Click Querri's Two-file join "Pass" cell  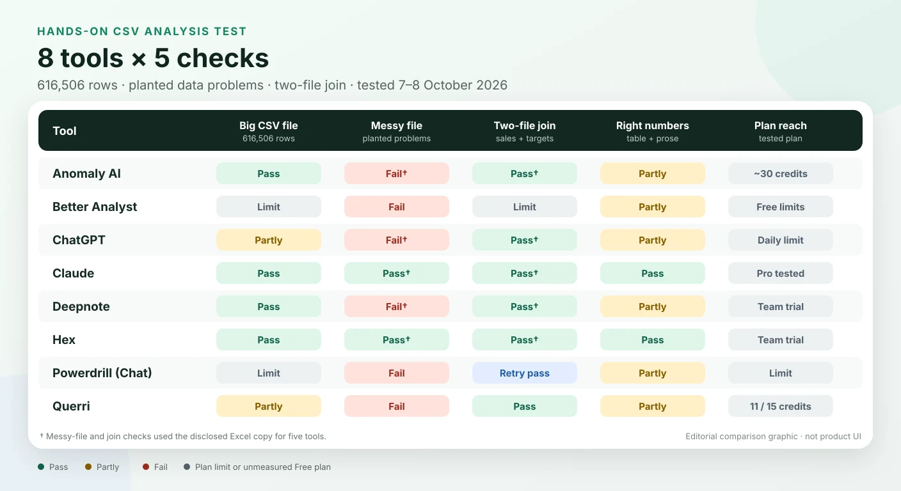525,407
